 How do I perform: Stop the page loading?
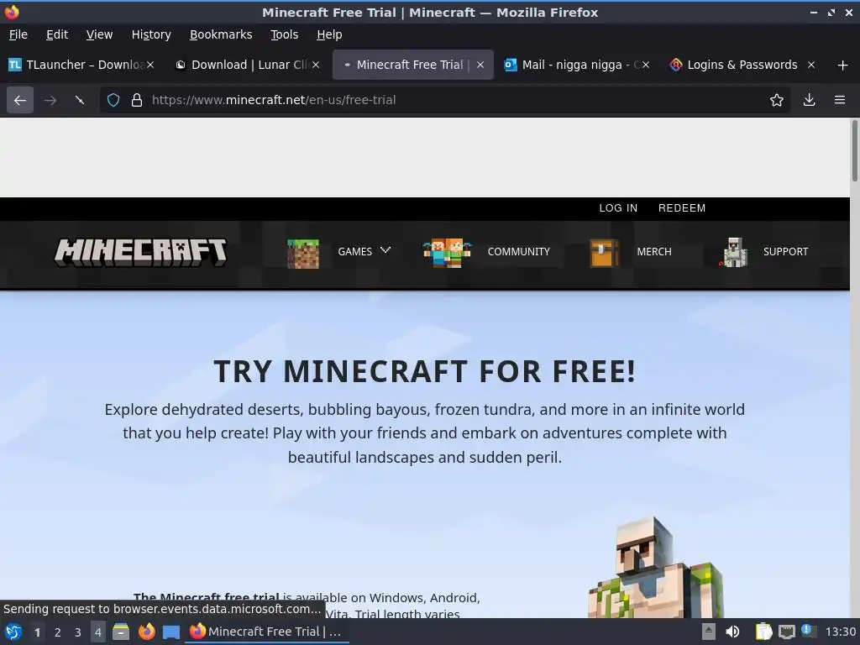point(80,100)
